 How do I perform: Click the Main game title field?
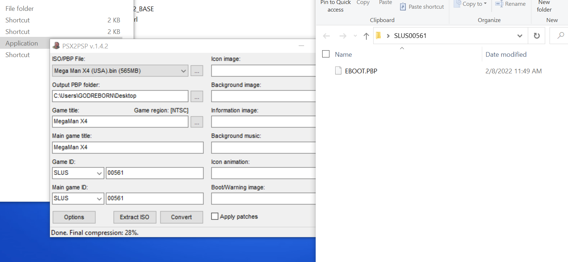(128, 147)
